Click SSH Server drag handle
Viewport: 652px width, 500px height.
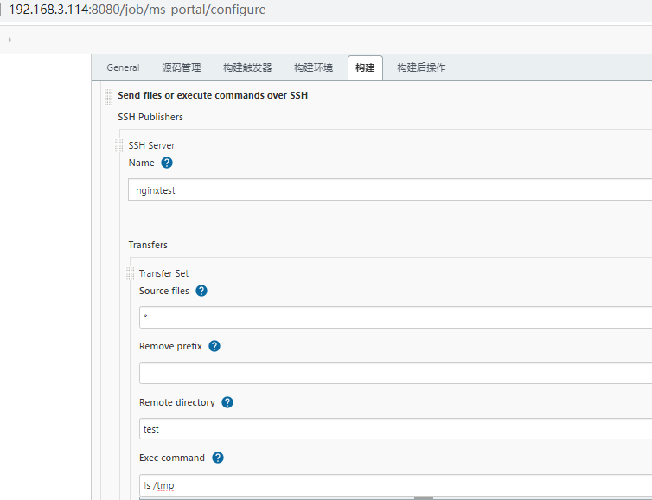tap(119, 145)
